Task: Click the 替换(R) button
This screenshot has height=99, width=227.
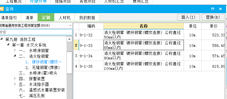Action: tap(213, 17)
